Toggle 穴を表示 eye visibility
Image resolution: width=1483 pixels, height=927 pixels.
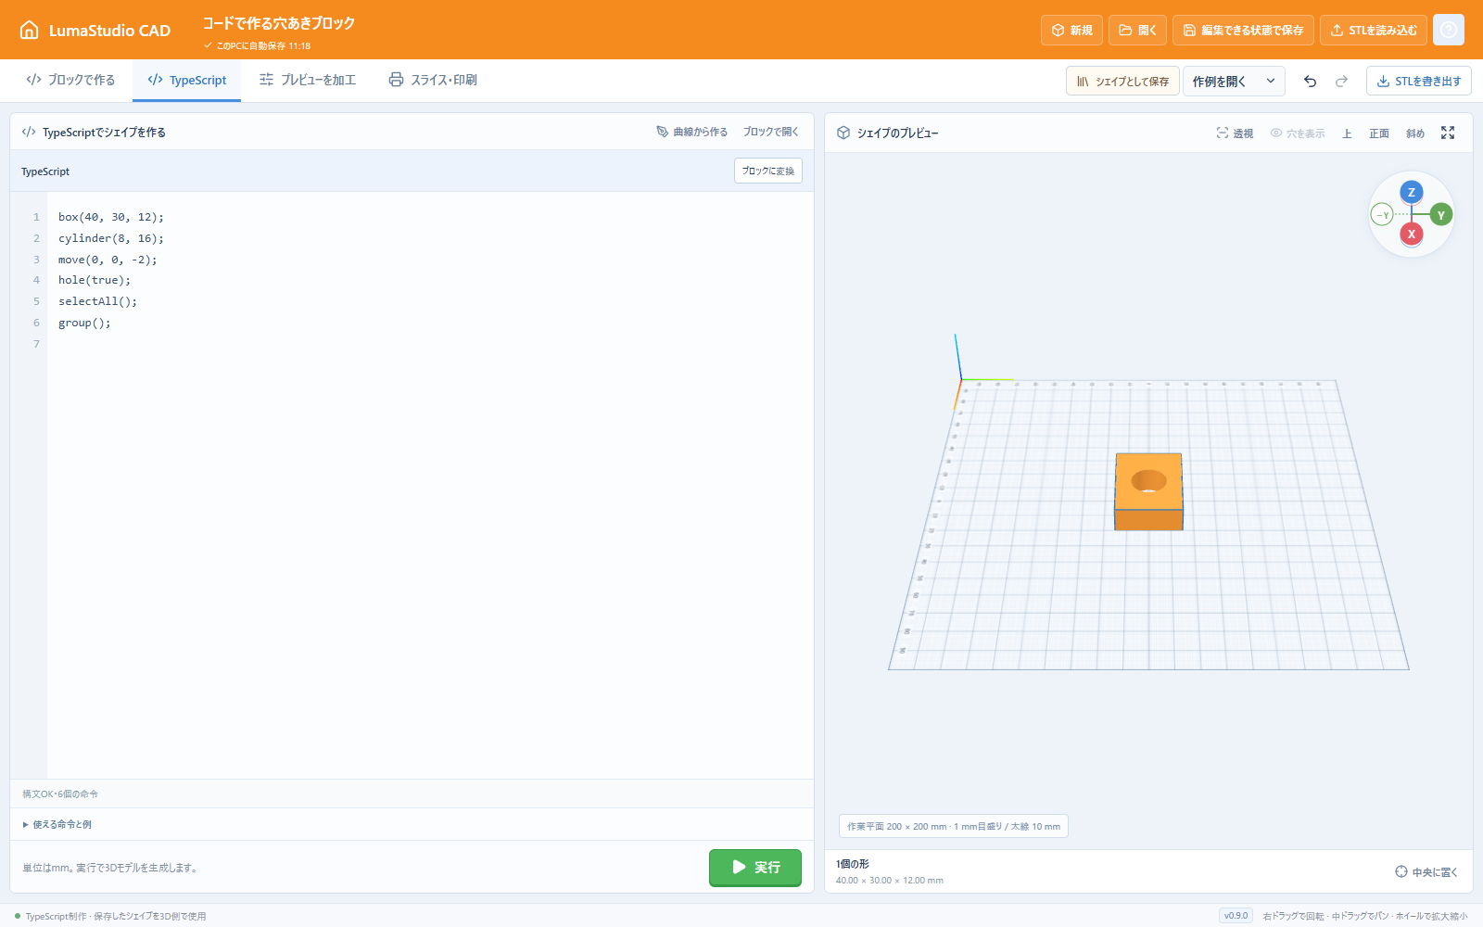1298,133
